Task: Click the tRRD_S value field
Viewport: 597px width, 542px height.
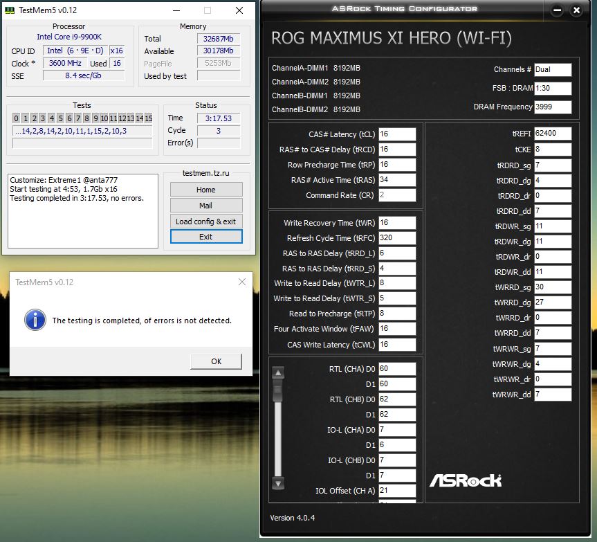Action: (397, 269)
